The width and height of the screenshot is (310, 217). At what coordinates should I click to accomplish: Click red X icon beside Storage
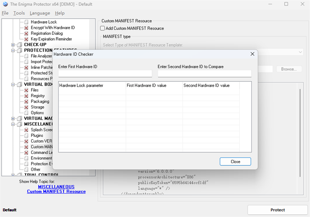click(26, 107)
